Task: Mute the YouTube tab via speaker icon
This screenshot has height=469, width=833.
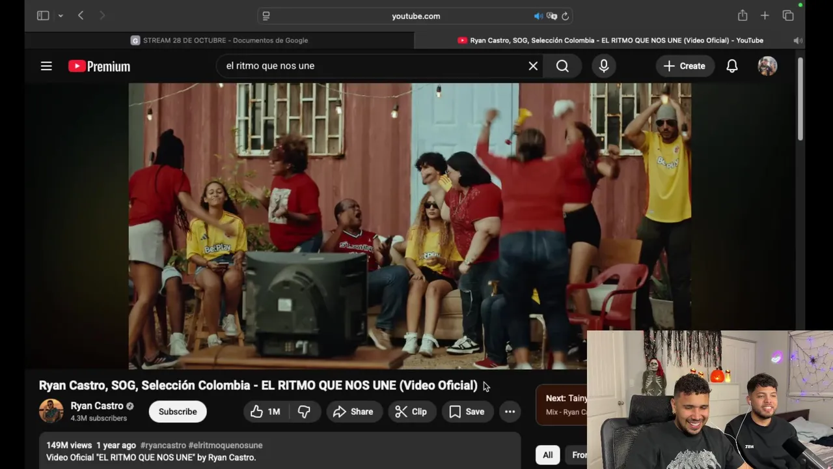Action: 798,40
